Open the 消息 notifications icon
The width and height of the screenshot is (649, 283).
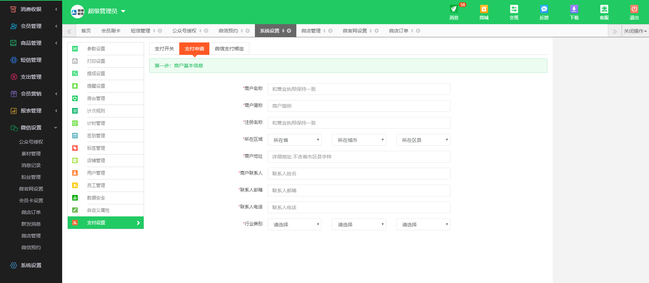pyautogui.click(x=454, y=9)
